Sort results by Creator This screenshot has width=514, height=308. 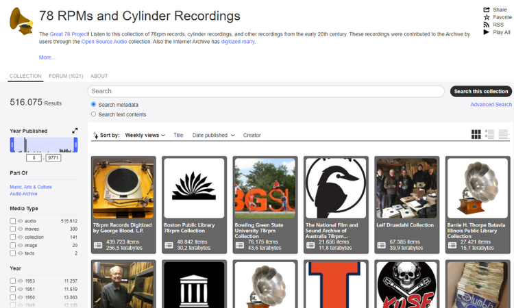252,136
